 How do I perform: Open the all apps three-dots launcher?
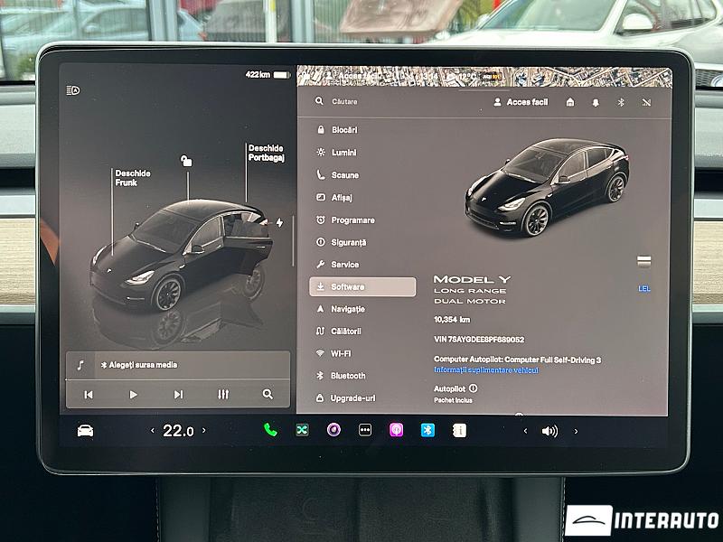(x=365, y=431)
